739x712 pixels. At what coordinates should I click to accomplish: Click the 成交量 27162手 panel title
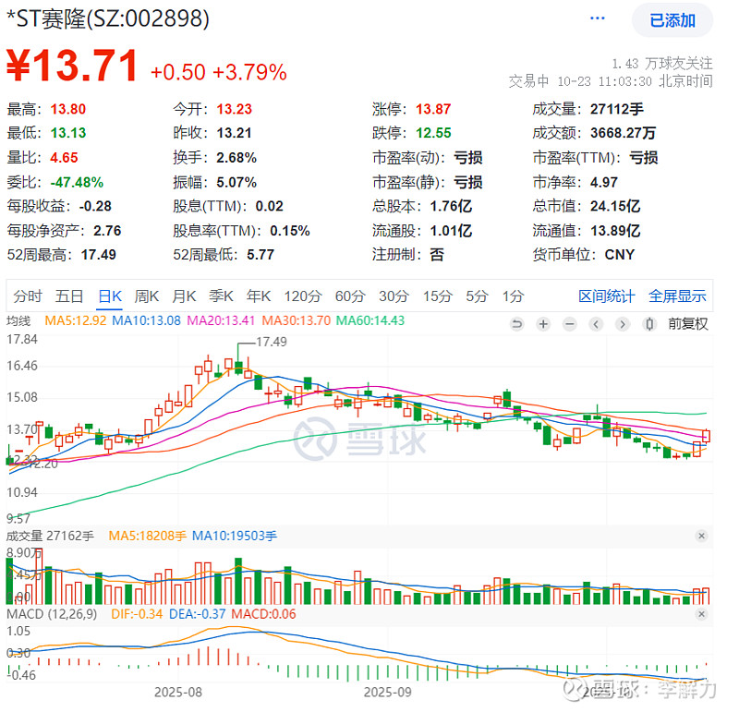click(x=50, y=537)
